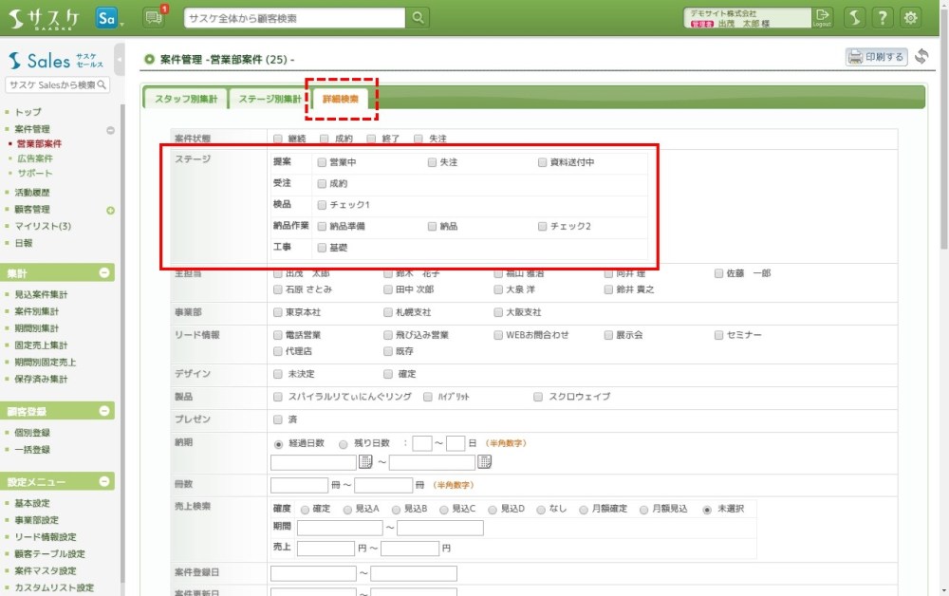
Task: Open calendar picker for delivery start date
Action: point(365,462)
